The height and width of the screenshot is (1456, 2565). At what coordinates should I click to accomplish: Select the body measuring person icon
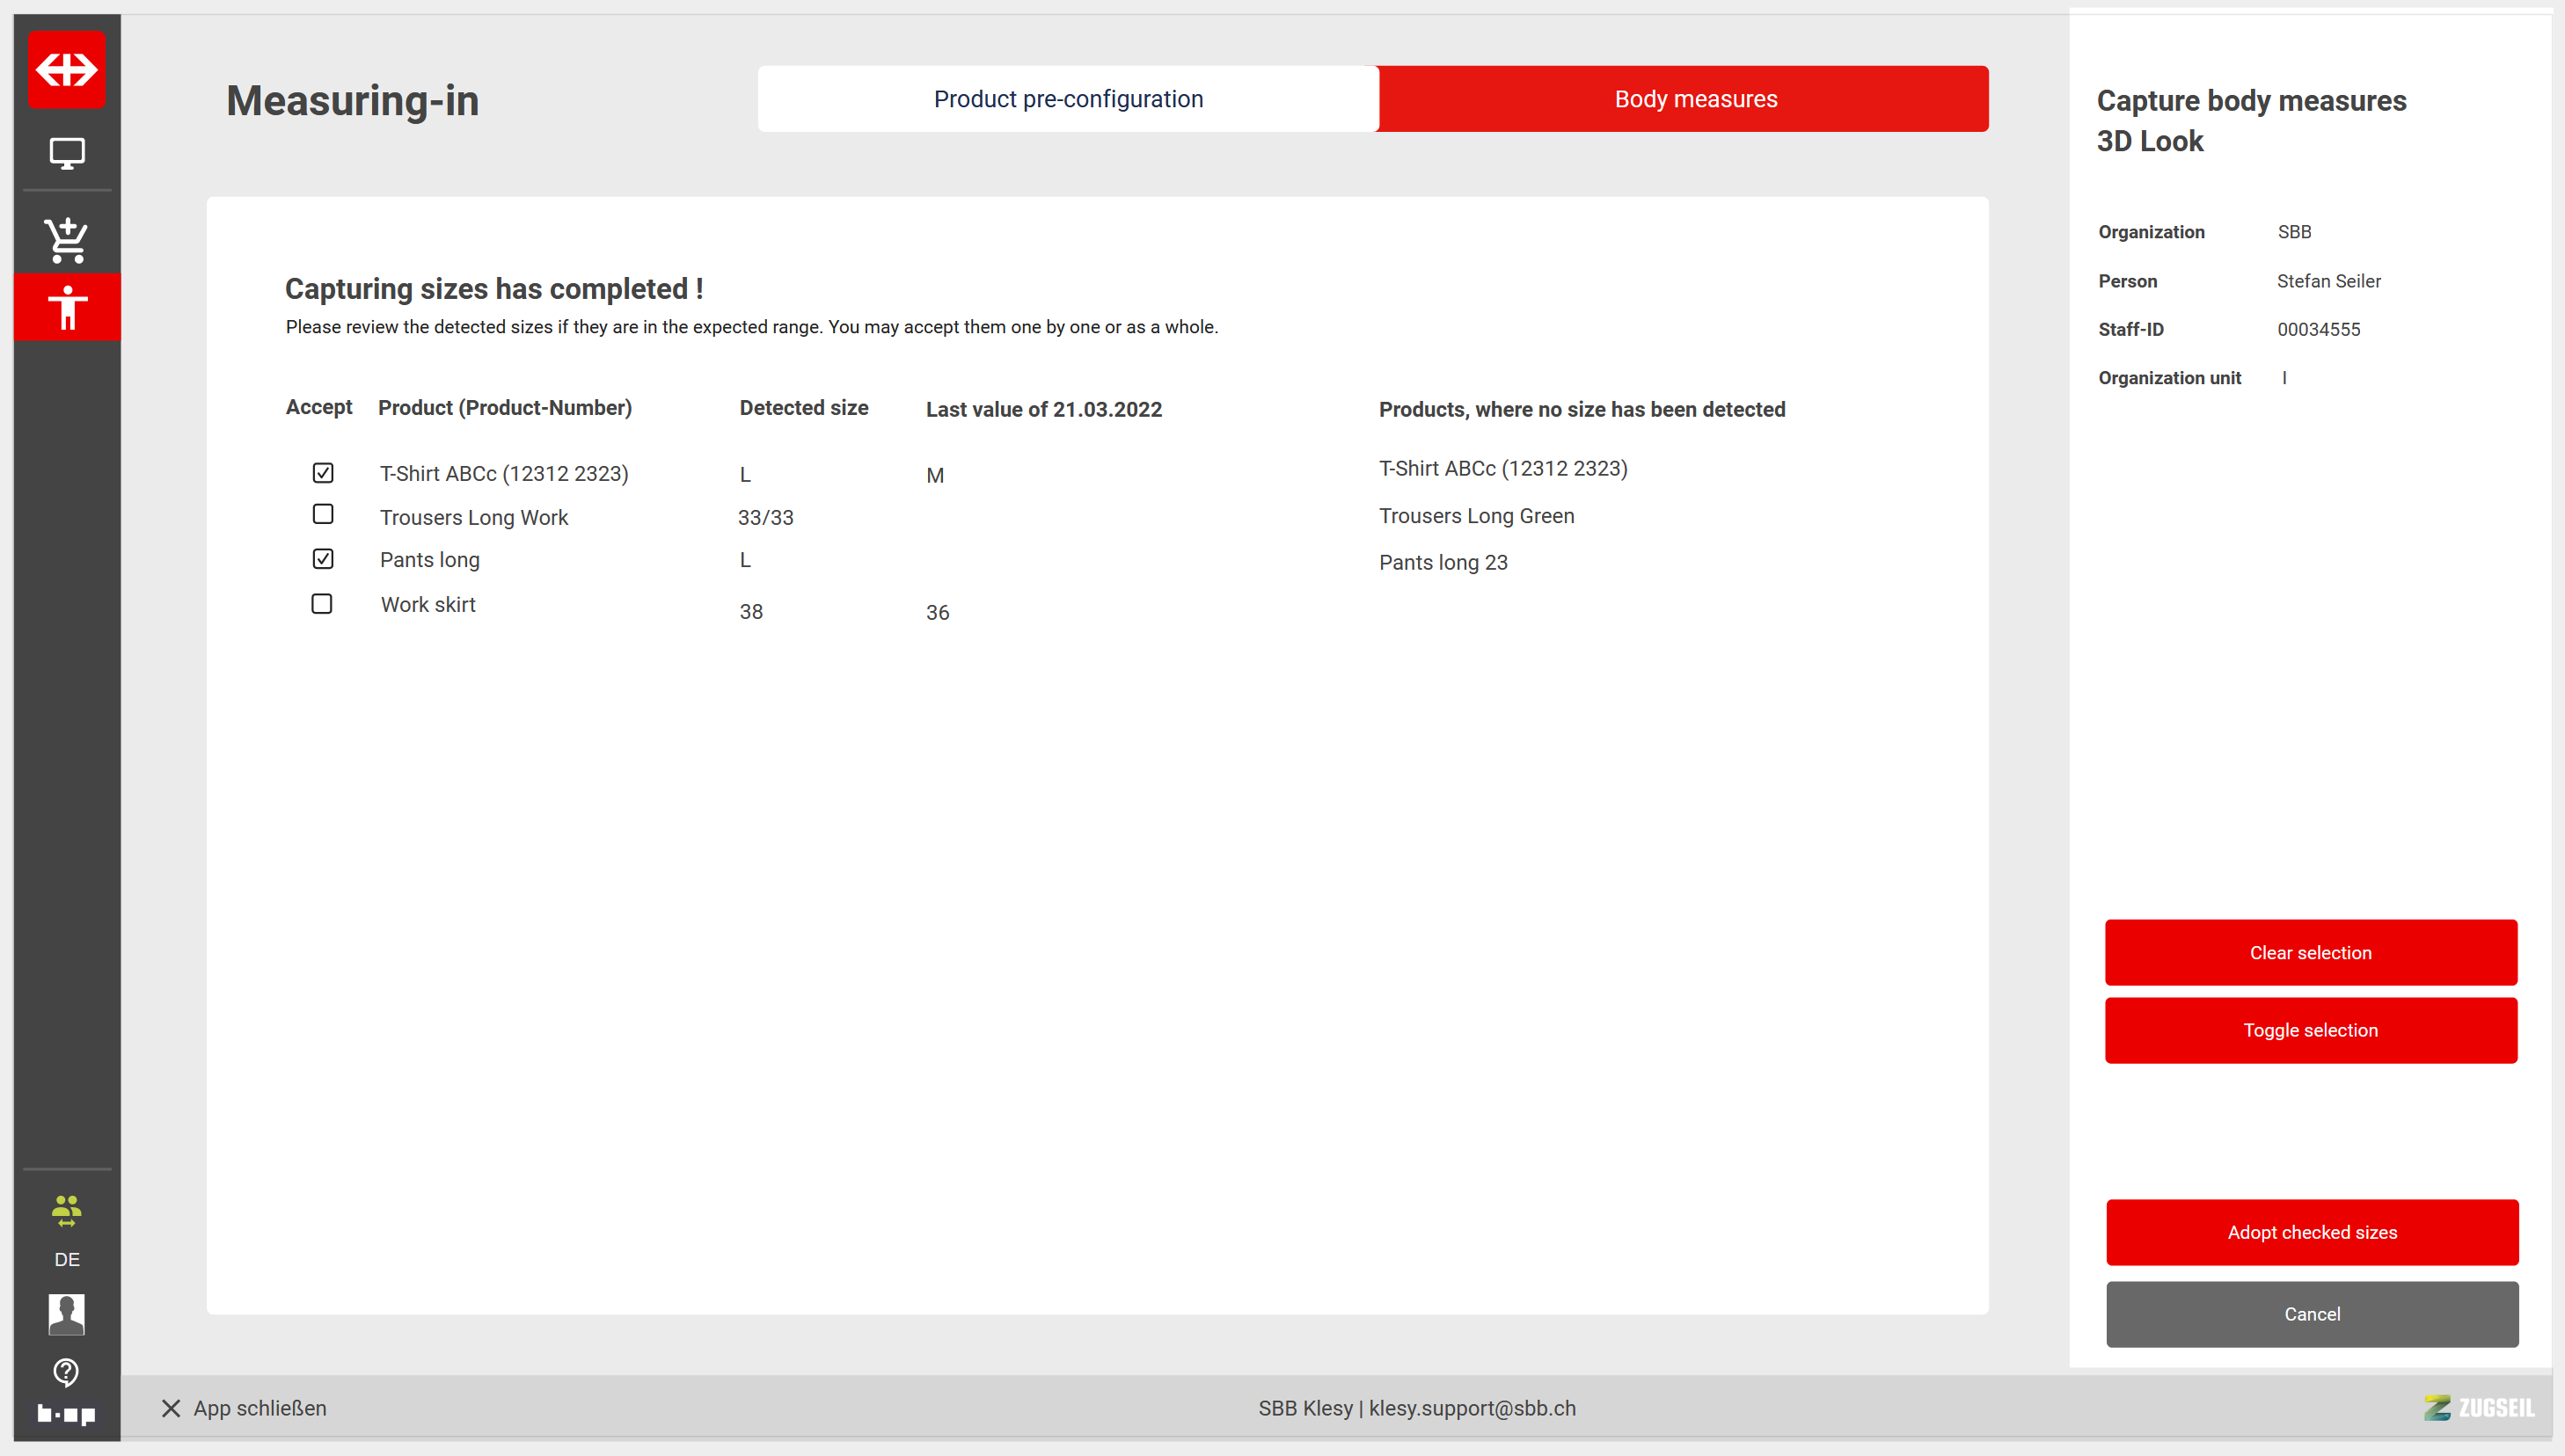click(x=67, y=307)
